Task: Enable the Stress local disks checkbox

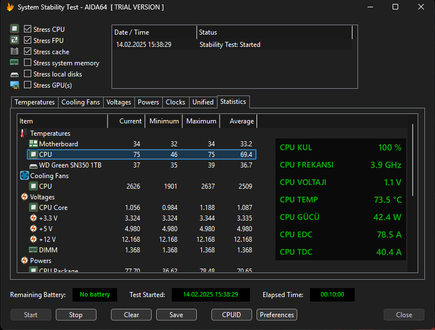Action: (27, 74)
